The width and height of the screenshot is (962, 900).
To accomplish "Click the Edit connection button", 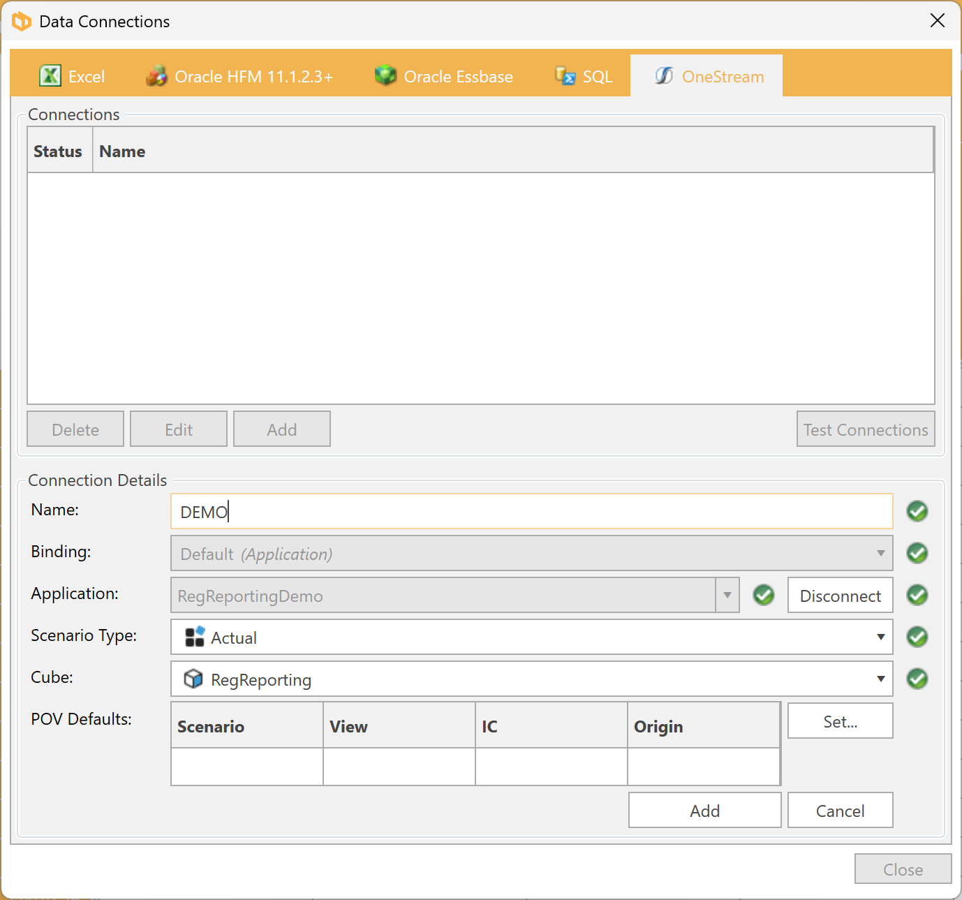I will click(x=179, y=429).
